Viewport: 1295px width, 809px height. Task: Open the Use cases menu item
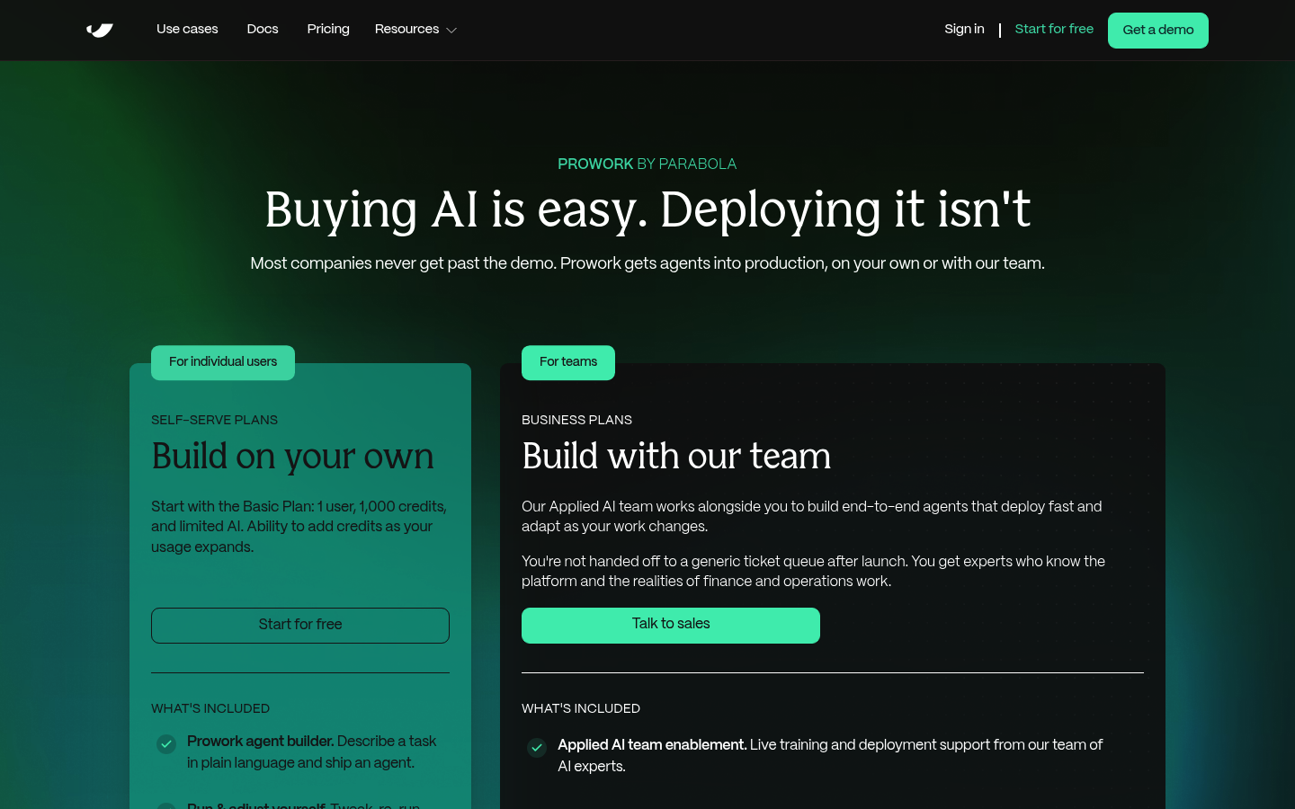tap(187, 30)
